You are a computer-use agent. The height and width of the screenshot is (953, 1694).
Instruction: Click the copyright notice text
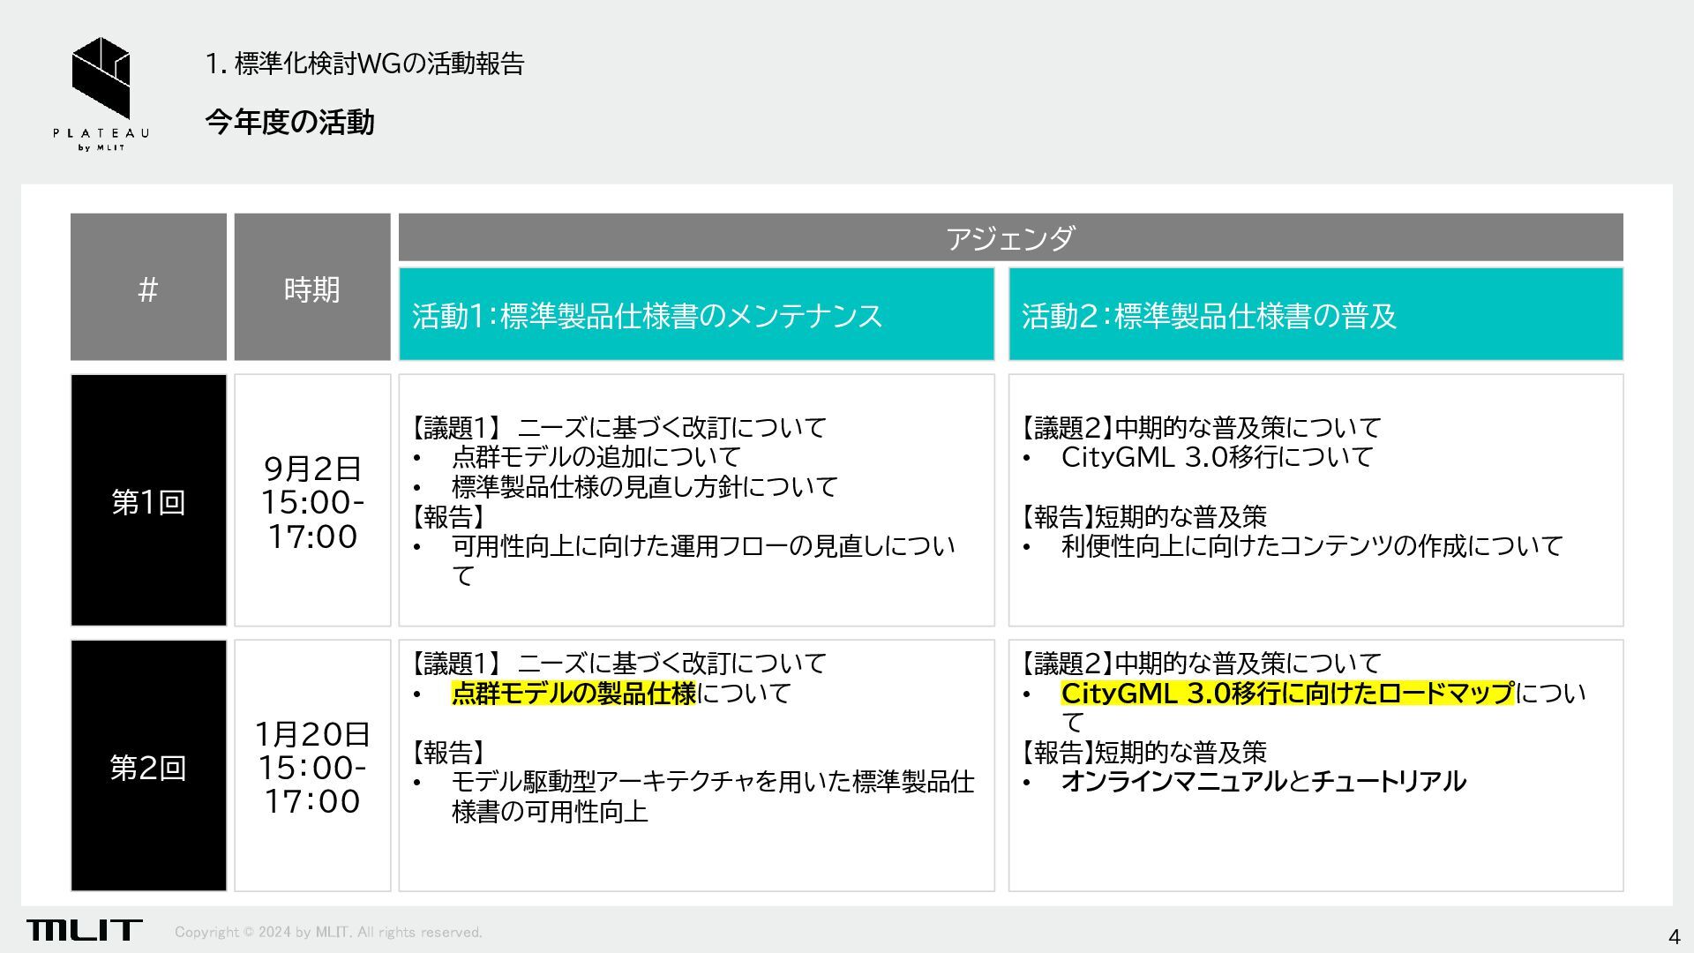pos(328,932)
